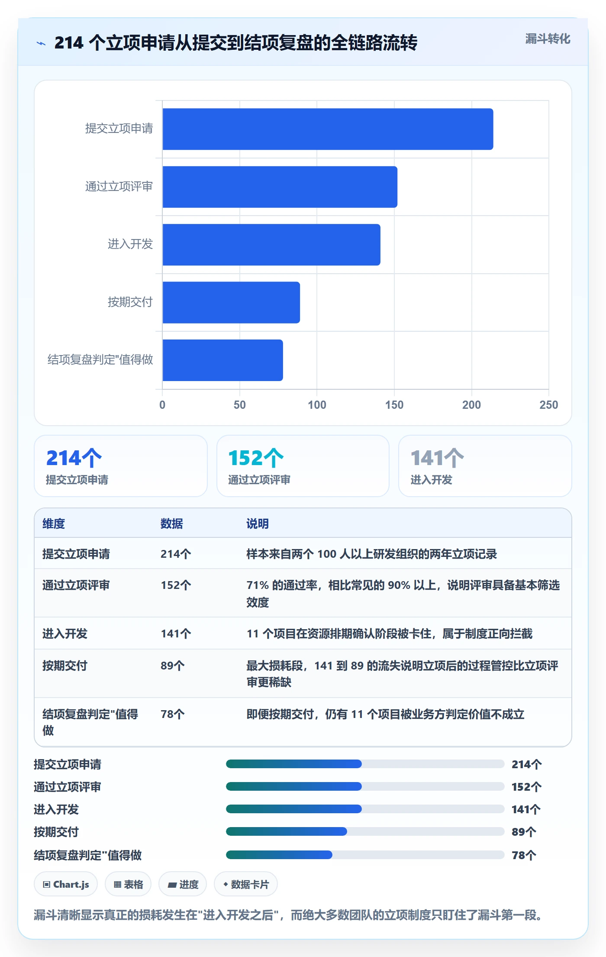Select the 漏斗转化 tag in the header
The width and height of the screenshot is (606, 957).
[548, 39]
